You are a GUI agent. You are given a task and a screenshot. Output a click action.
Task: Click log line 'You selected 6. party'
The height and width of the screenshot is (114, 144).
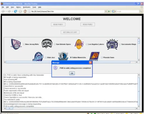[12, 100]
